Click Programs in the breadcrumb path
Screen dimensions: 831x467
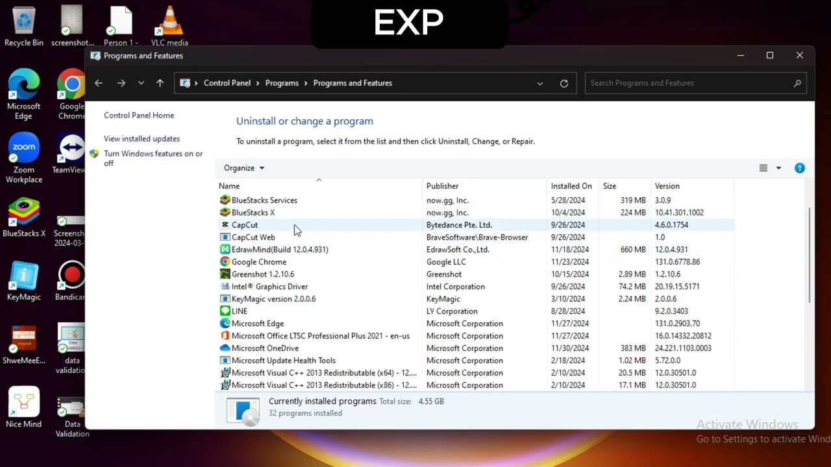(x=282, y=83)
